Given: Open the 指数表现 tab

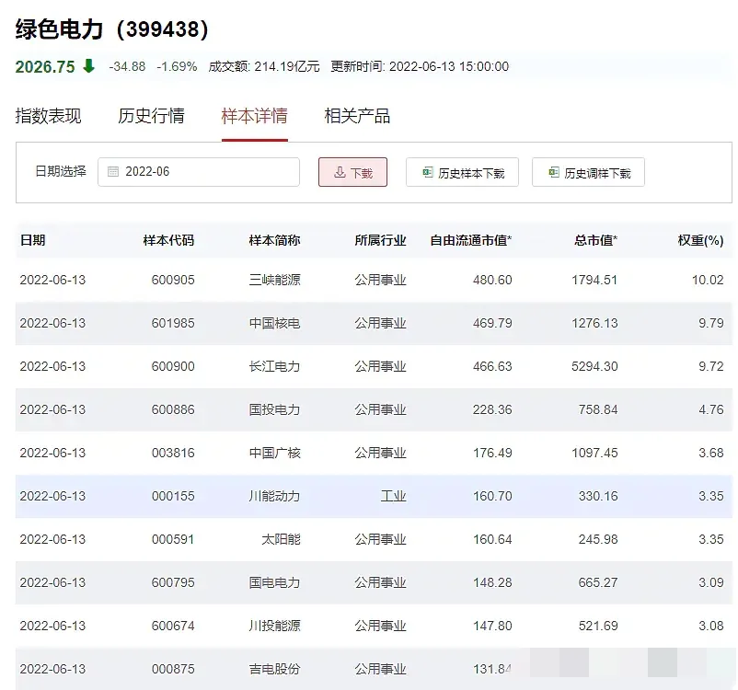Looking at the screenshot, I should pyautogui.click(x=49, y=116).
